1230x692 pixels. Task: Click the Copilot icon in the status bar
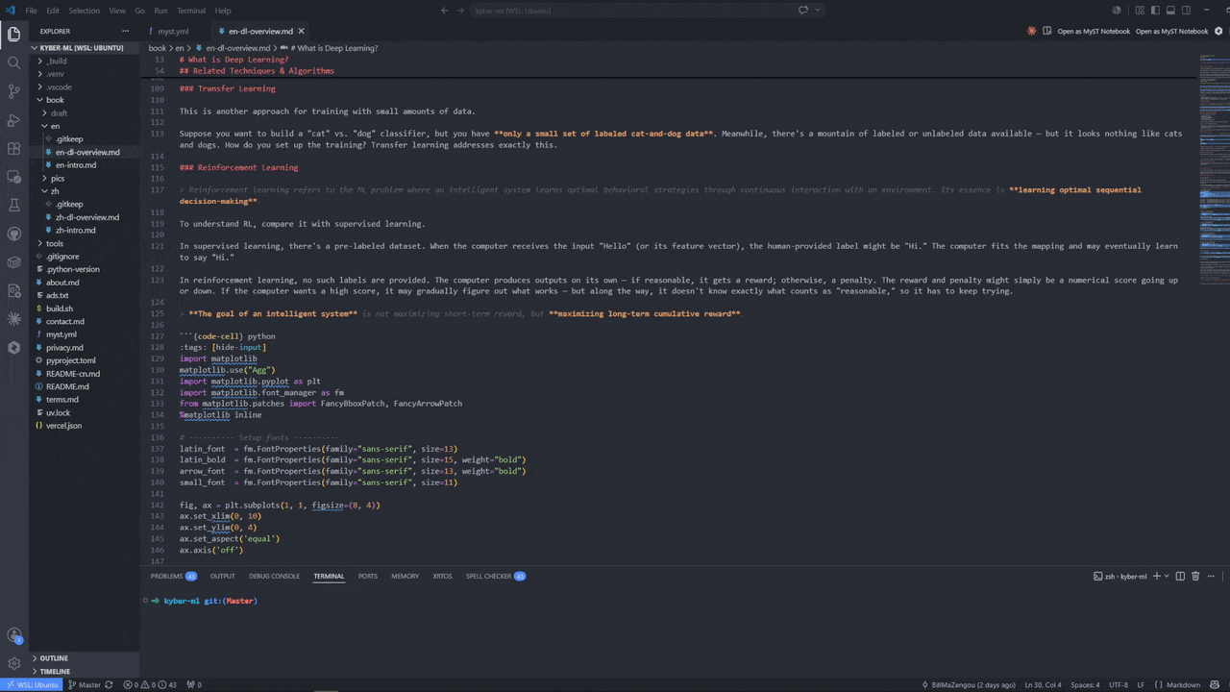click(x=1217, y=685)
